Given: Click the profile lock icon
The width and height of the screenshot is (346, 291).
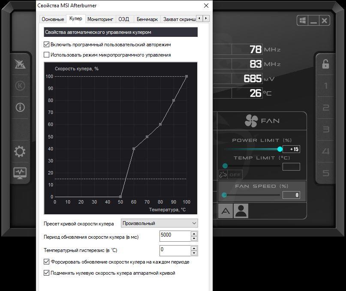Looking at the screenshot, I should pyautogui.click(x=325, y=64).
